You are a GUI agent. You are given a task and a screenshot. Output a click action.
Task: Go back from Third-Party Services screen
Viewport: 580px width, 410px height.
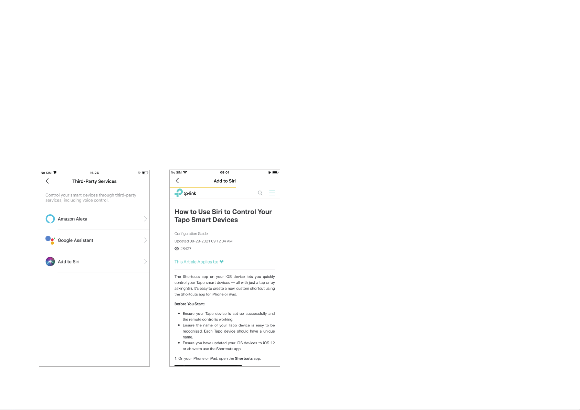click(x=47, y=181)
